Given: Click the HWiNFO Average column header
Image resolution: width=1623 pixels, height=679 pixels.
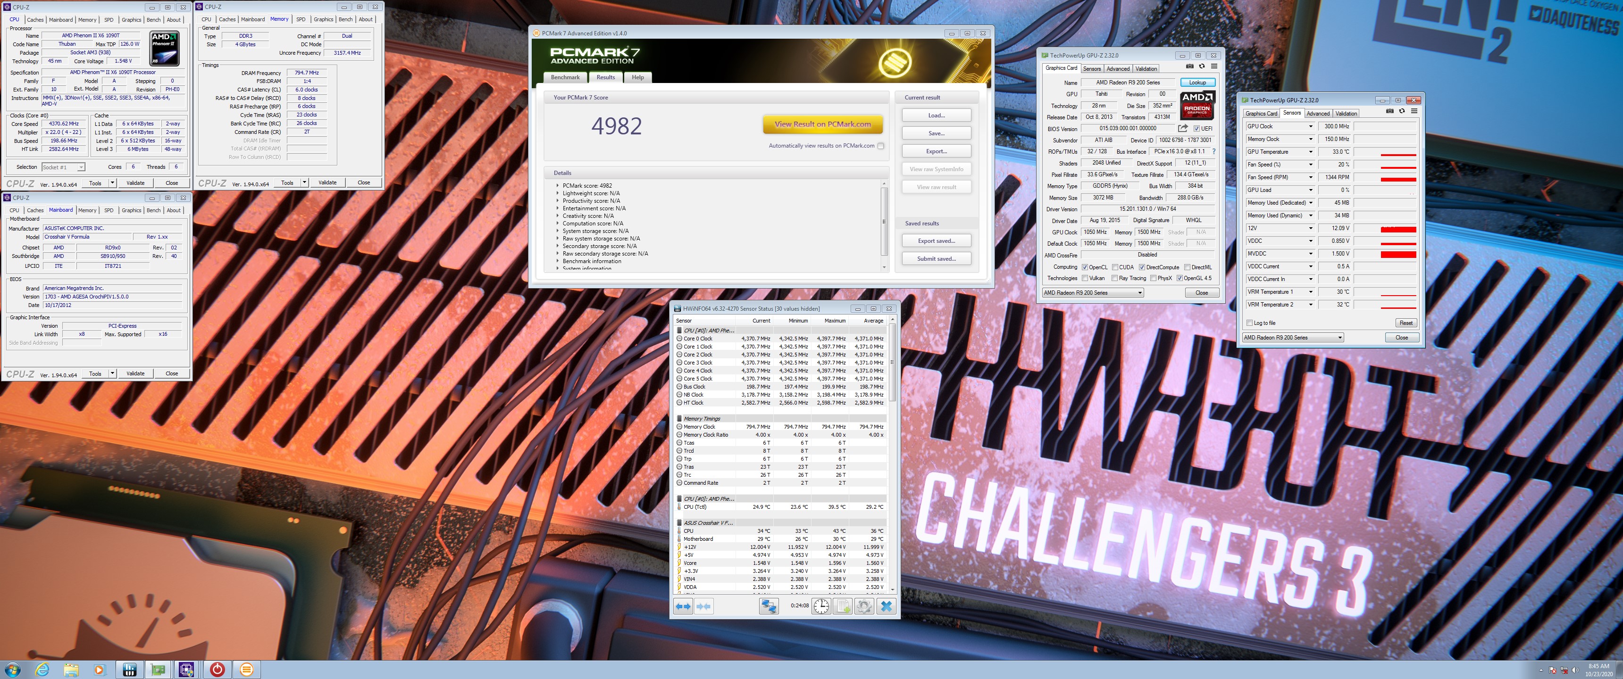Looking at the screenshot, I should point(873,321).
